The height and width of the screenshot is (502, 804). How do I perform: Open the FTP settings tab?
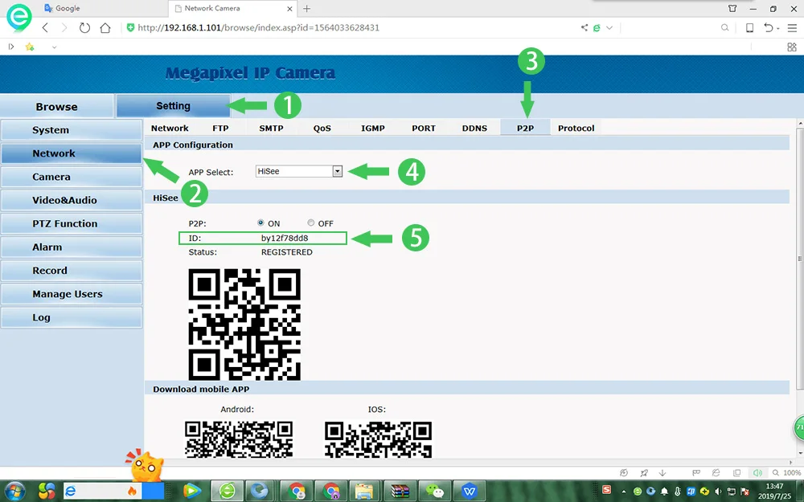(x=220, y=128)
